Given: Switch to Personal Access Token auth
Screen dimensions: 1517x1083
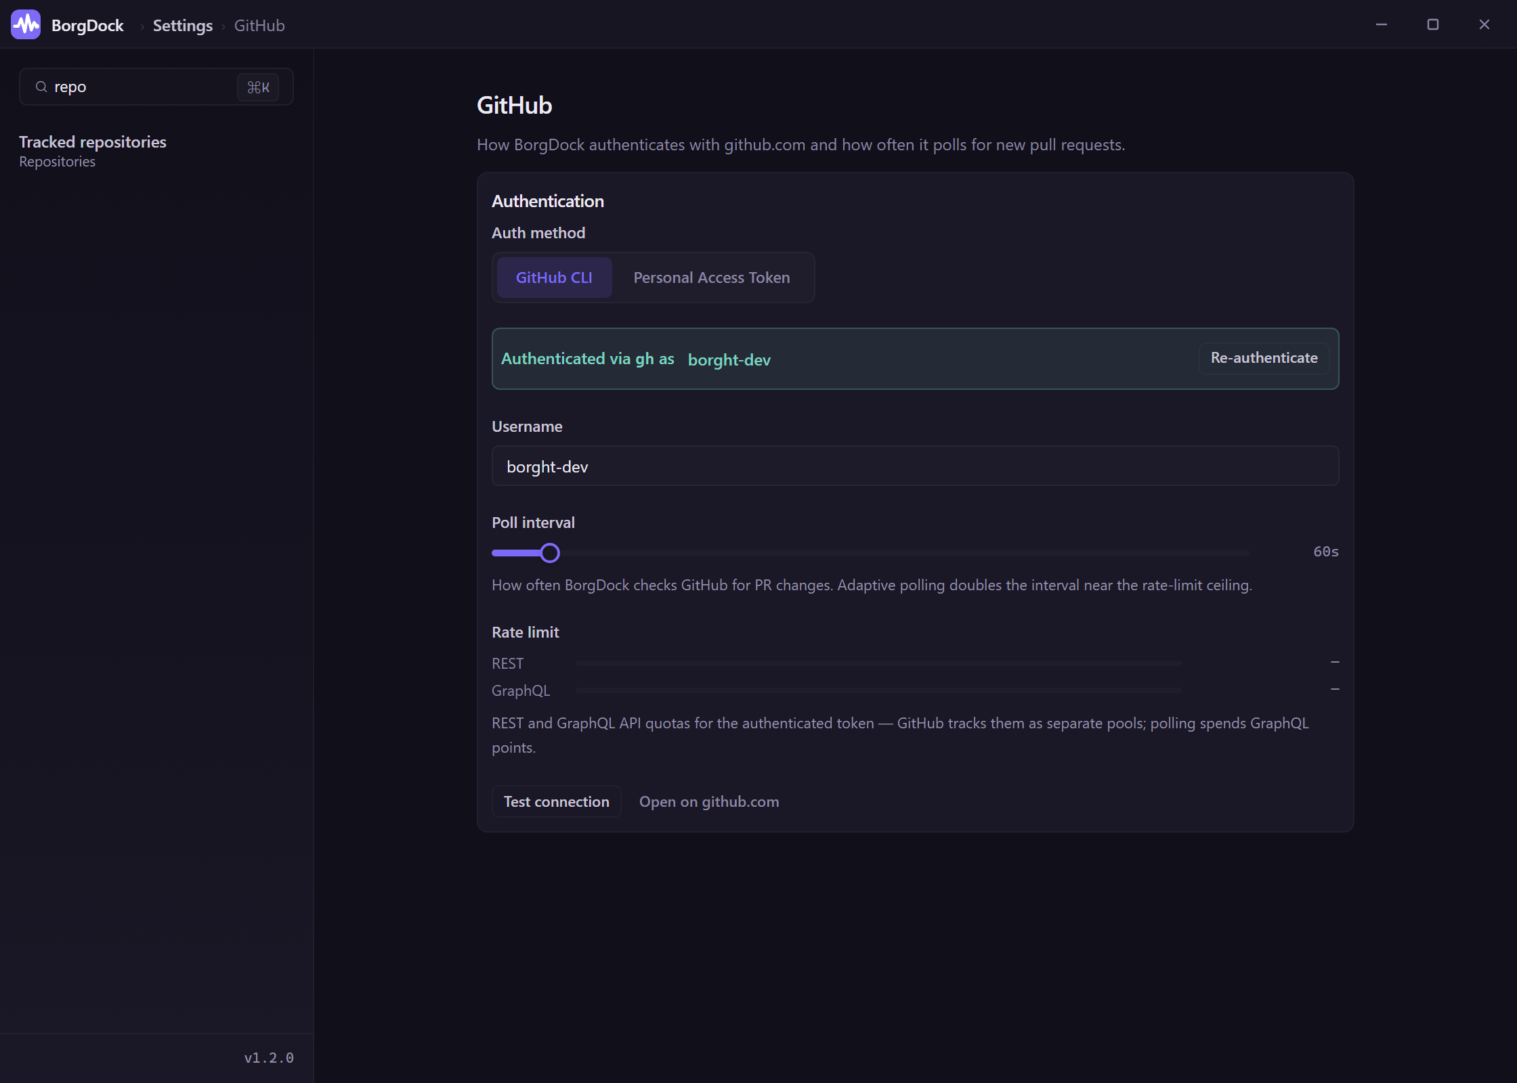Looking at the screenshot, I should click(712, 278).
